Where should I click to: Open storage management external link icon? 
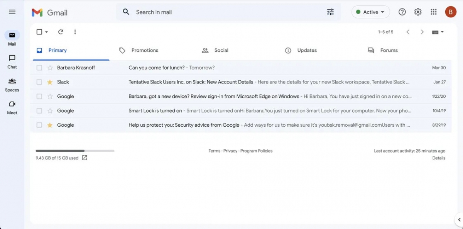pyautogui.click(x=84, y=158)
